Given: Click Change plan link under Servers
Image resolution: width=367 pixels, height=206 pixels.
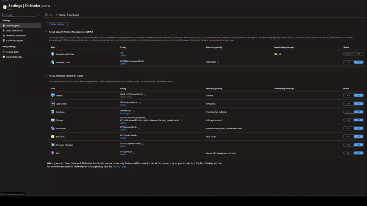Looking at the screenshot, I should (x=126, y=97).
